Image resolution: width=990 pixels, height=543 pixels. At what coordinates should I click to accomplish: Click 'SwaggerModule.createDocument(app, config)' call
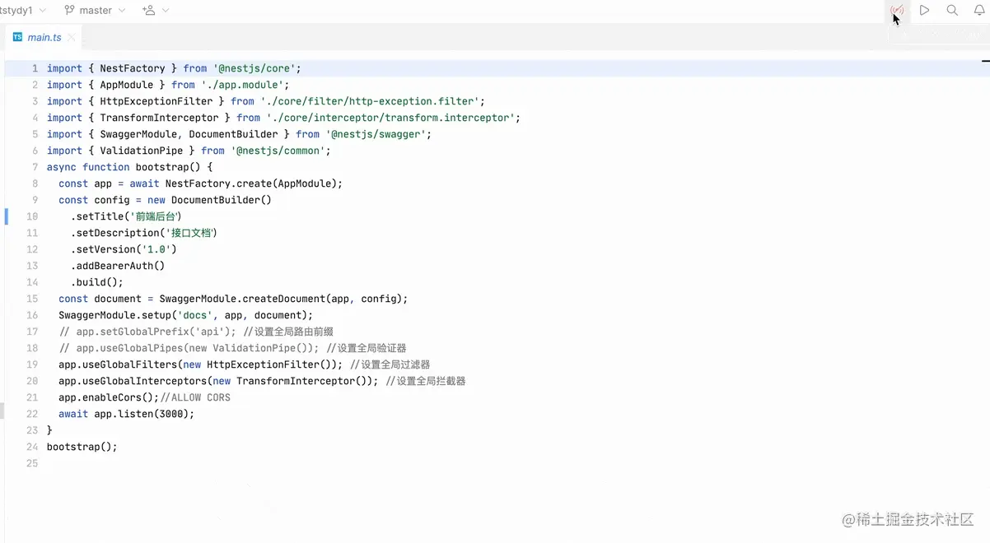280,299
